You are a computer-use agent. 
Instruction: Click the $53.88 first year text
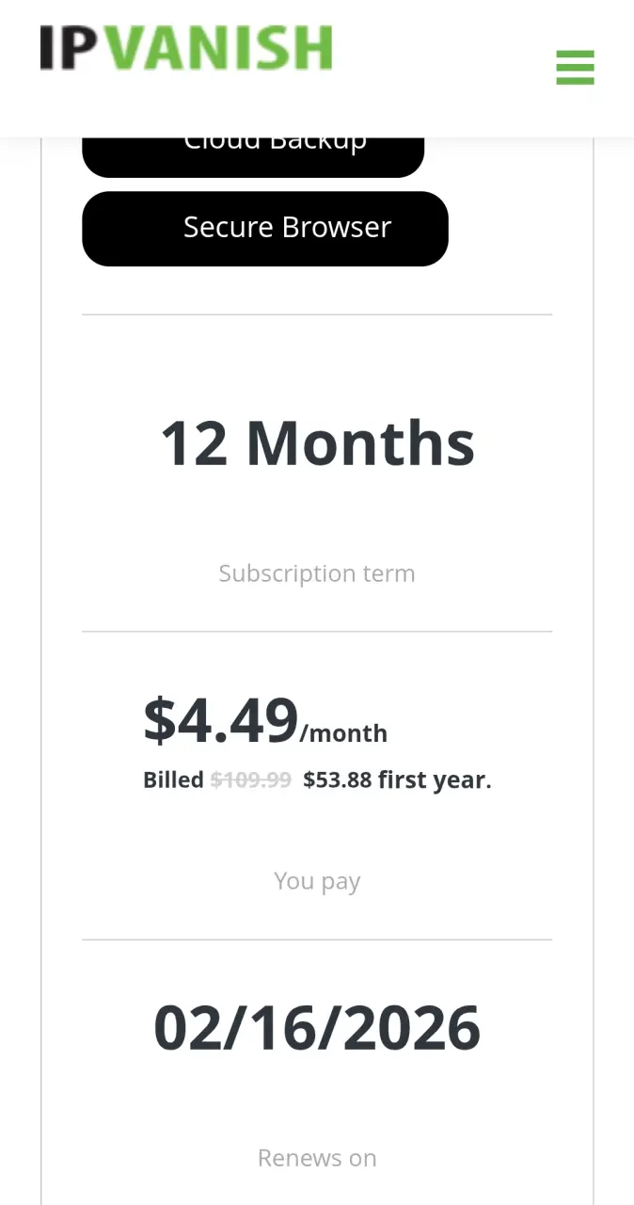397,779
